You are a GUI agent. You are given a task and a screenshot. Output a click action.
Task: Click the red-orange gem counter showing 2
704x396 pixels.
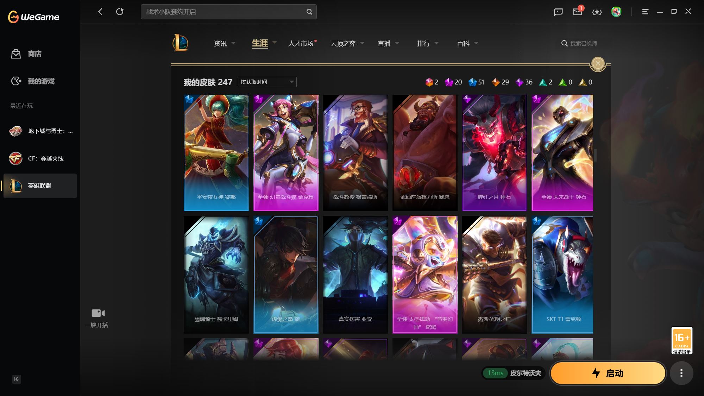pos(432,82)
